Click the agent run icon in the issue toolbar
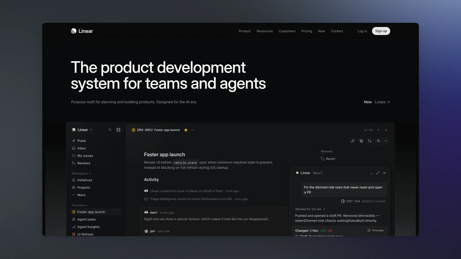Image resolution: width=461 pixels, height=259 pixels. click(x=378, y=141)
